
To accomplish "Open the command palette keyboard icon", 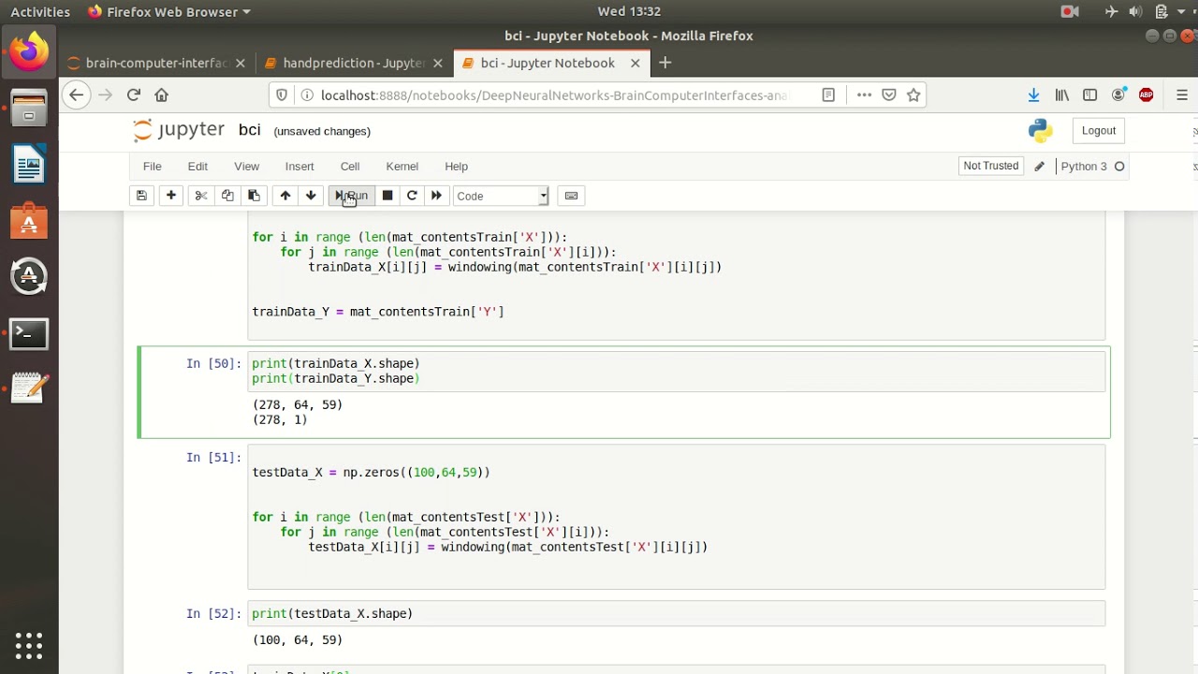I will coord(571,196).
